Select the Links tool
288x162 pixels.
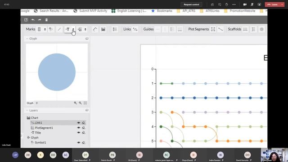135,29
